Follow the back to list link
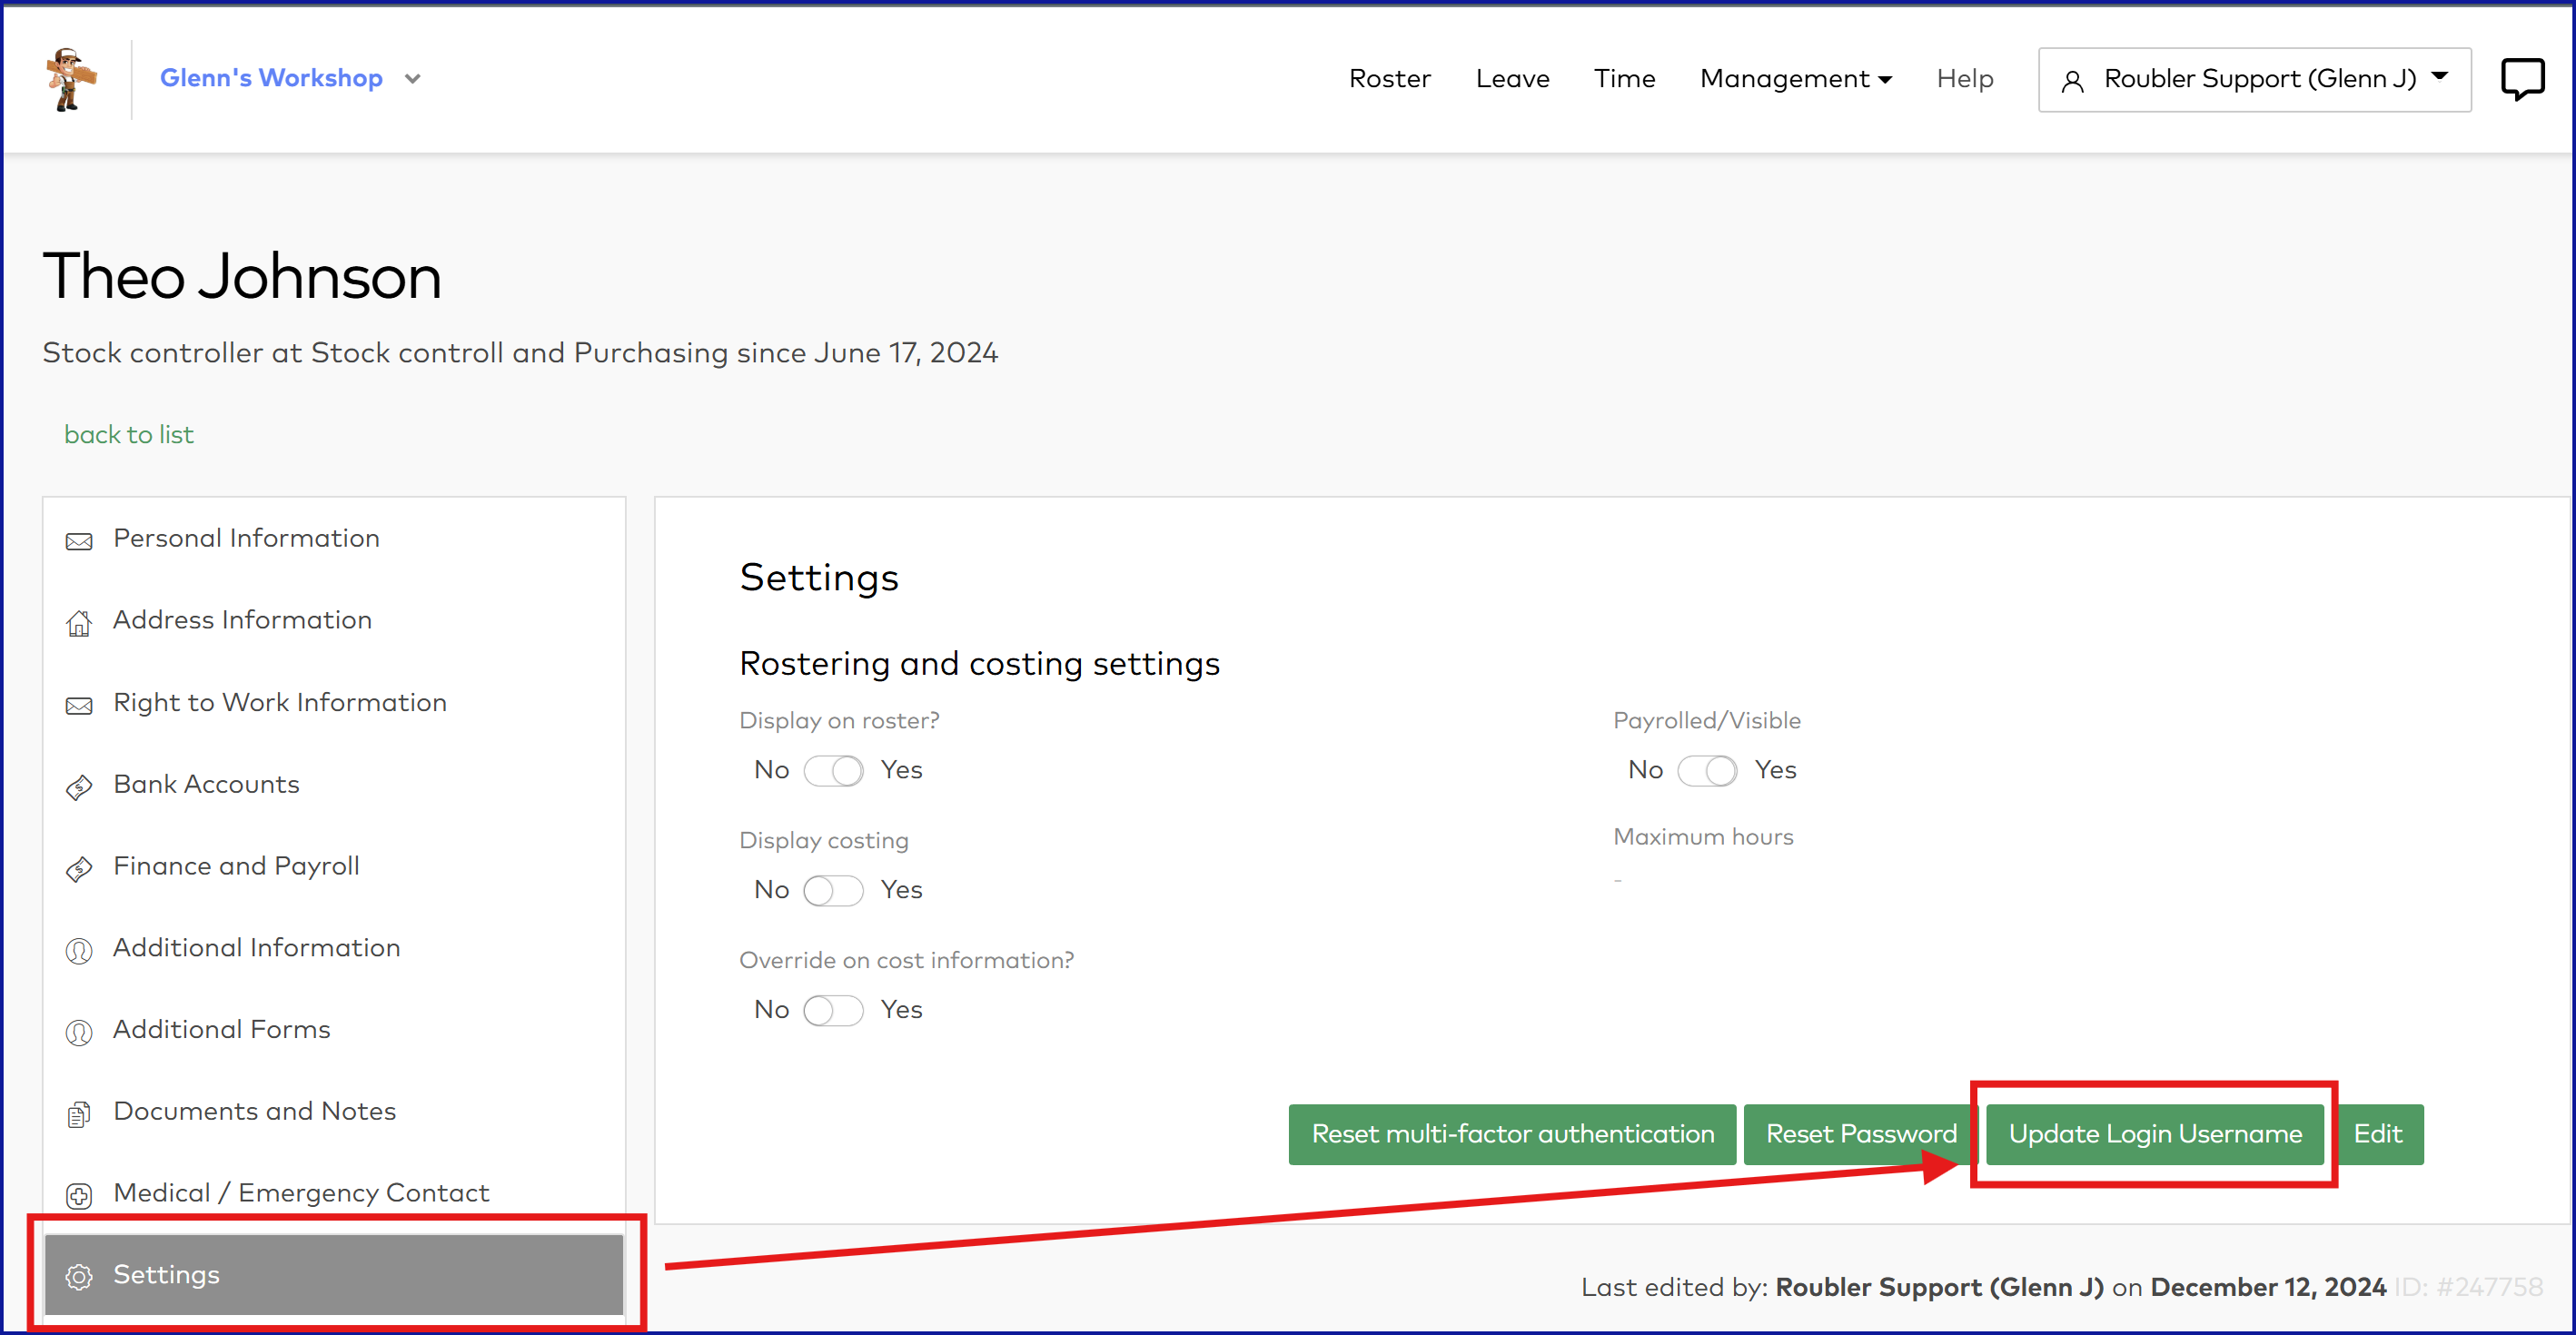Image resolution: width=2576 pixels, height=1335 pixels. pos(129,435)
